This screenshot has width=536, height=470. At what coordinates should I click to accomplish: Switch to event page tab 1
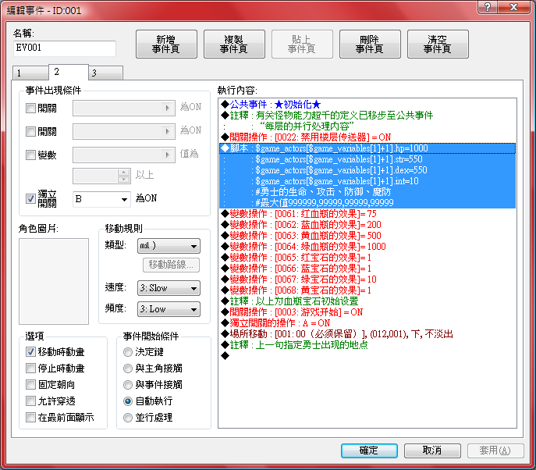30,73
